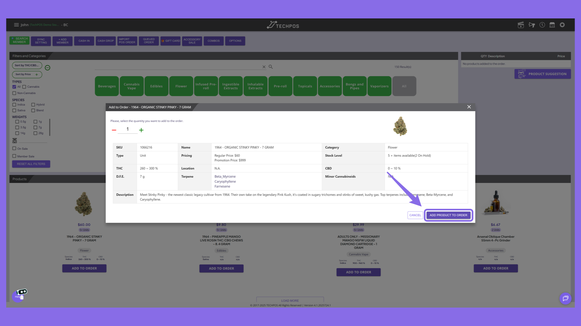Screen dimensions: 581x326
Task: Select the Flower category
Action: coord(181,86)
